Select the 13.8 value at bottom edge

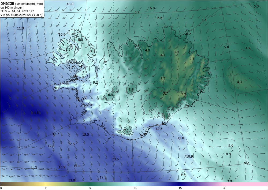tap(72, 180)
